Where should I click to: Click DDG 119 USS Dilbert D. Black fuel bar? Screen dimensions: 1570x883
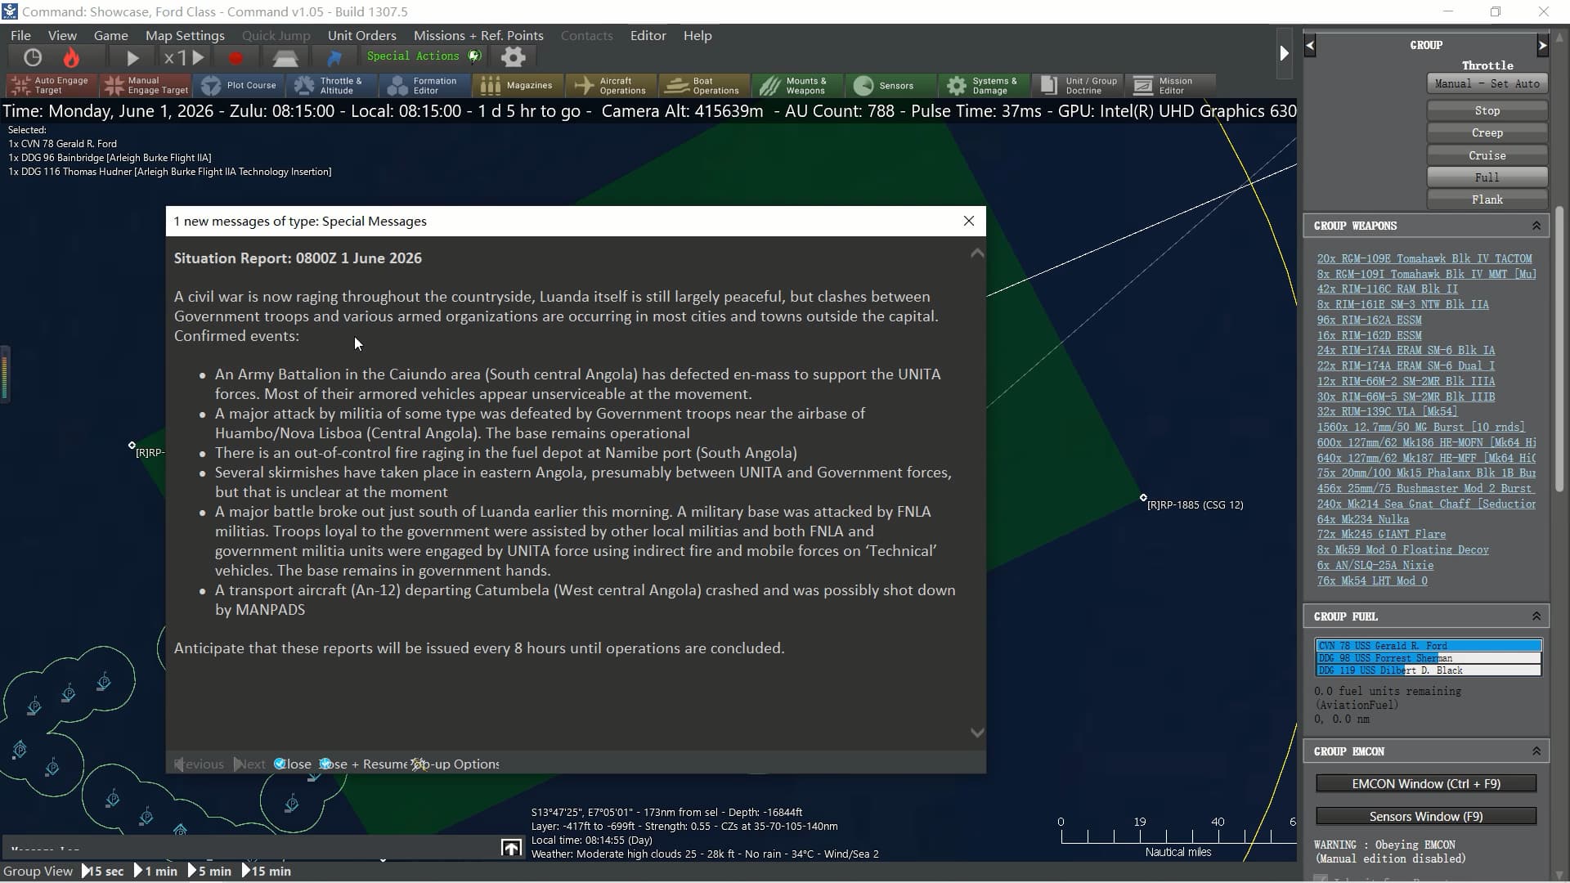[1428, 670]
